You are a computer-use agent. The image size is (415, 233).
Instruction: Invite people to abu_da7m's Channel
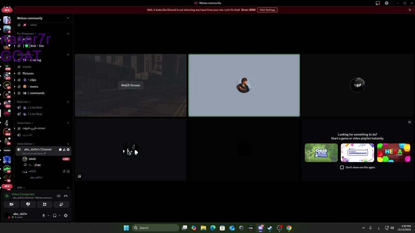tap(64, 150)
